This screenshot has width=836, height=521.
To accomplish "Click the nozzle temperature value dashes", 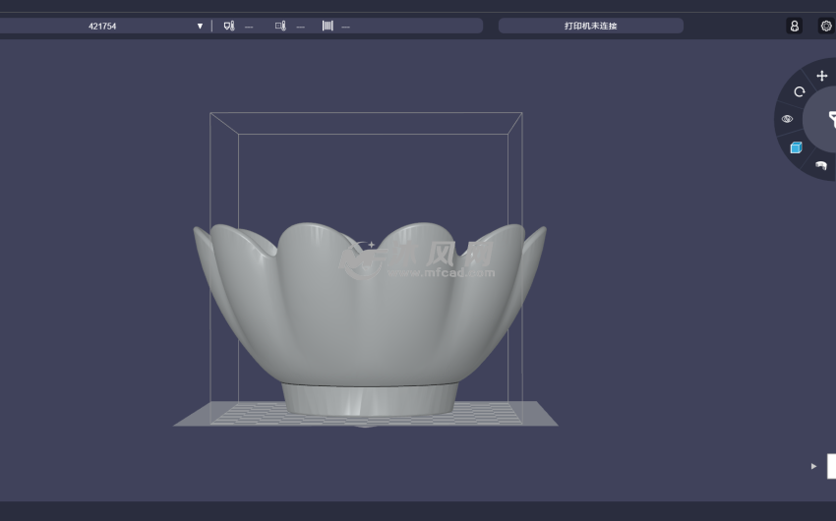I will pos(249,27).
